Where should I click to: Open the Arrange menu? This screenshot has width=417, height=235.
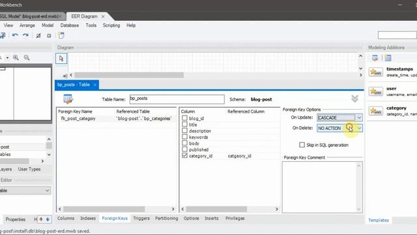point(27,25)
